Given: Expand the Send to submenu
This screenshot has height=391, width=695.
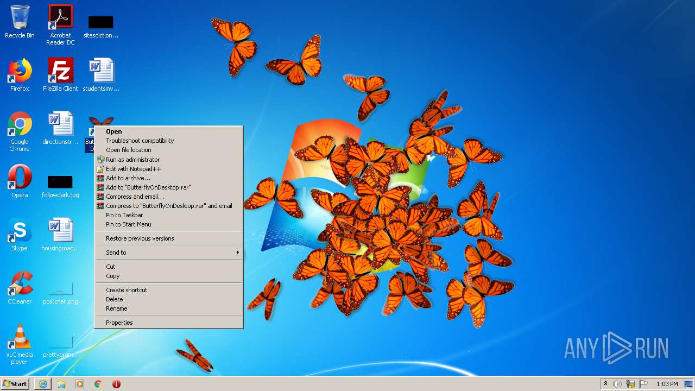Looking at the screenshot, I should tap(169, 253).
